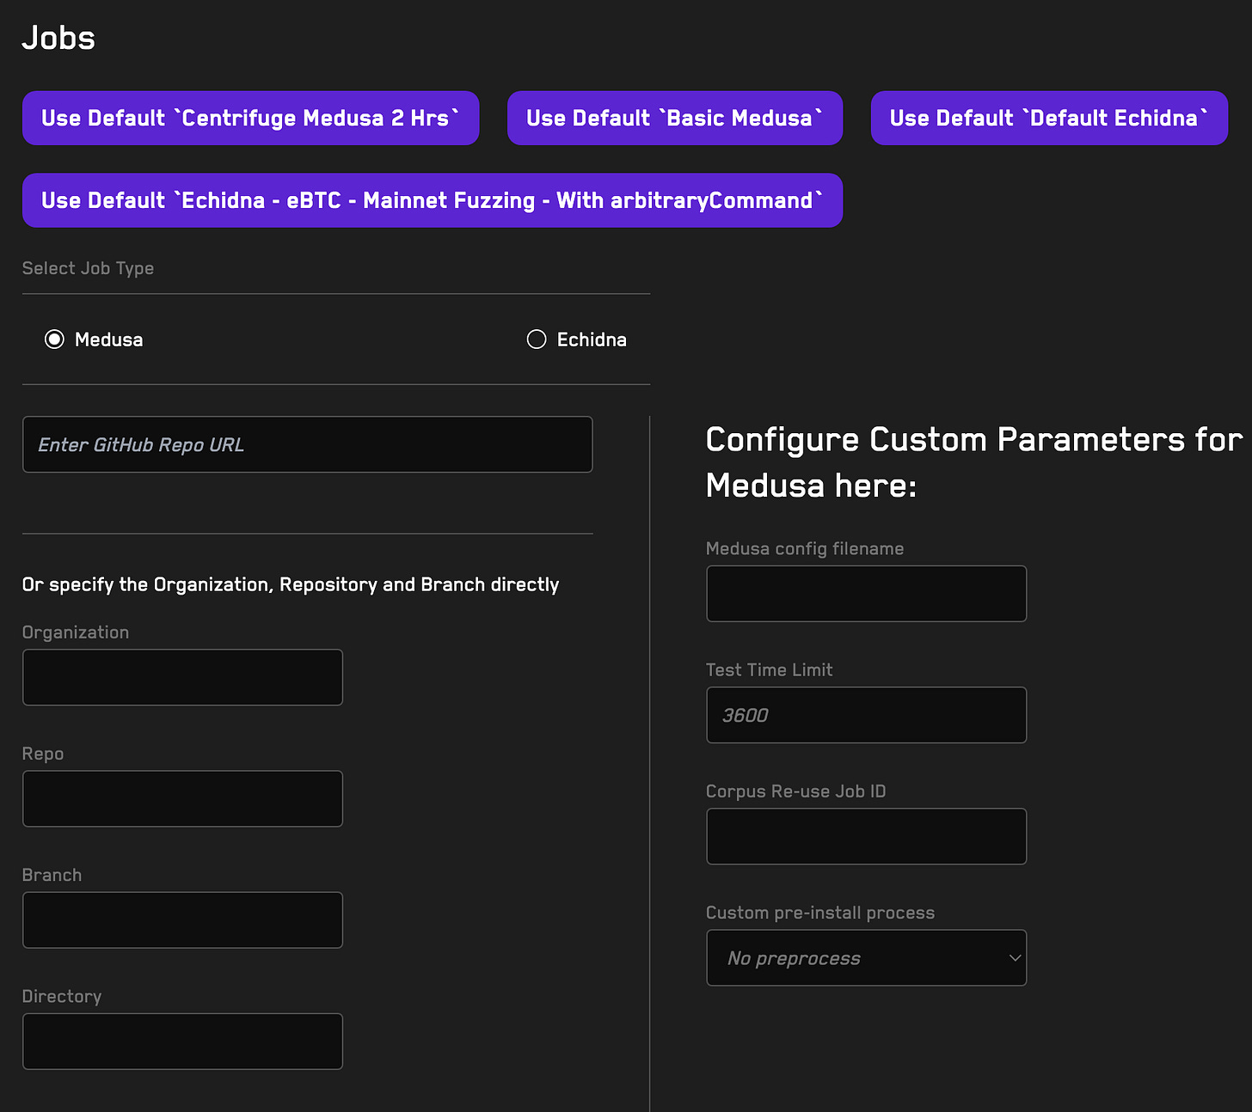Select the Medusa job type radio
The height and width of the screenshot is (1112, 1252).
click(55, 339)
